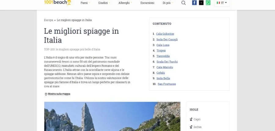This screenshot has height=131, width=275.
Task: Click the palm icon beside Capri
Action: (x=191, y=119)
